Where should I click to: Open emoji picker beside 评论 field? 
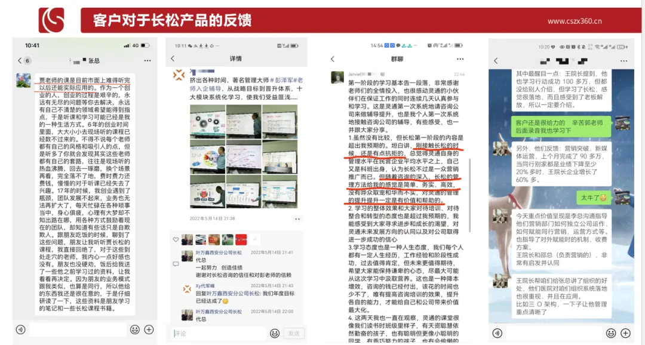[x=275, y=333]
